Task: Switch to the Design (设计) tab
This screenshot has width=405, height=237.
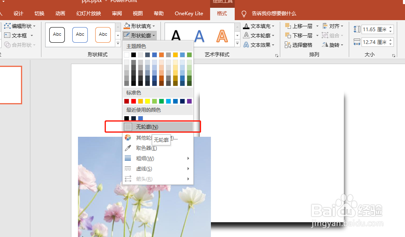Action: click(x=18, y=14)
